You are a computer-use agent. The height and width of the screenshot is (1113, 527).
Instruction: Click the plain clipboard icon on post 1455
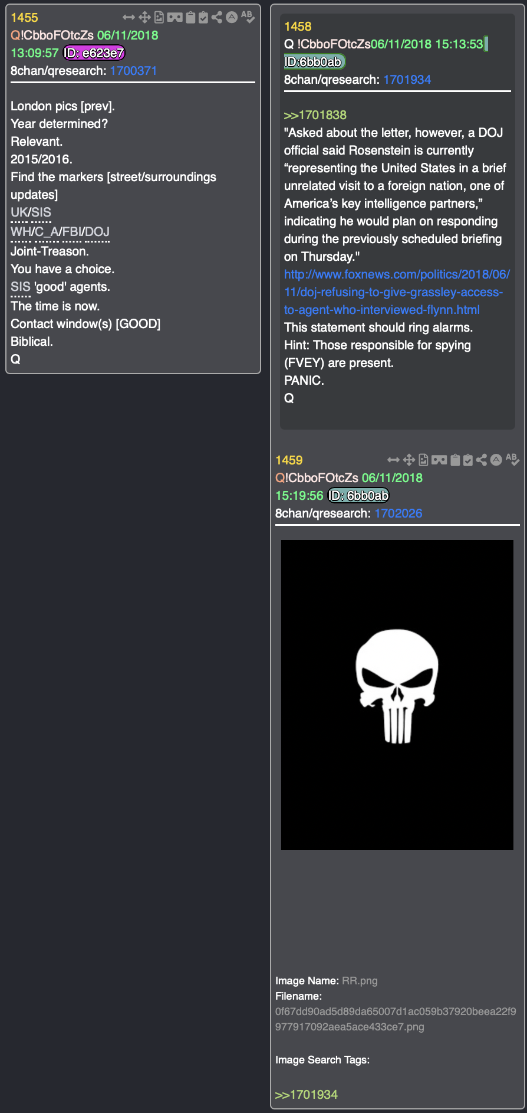190,18
